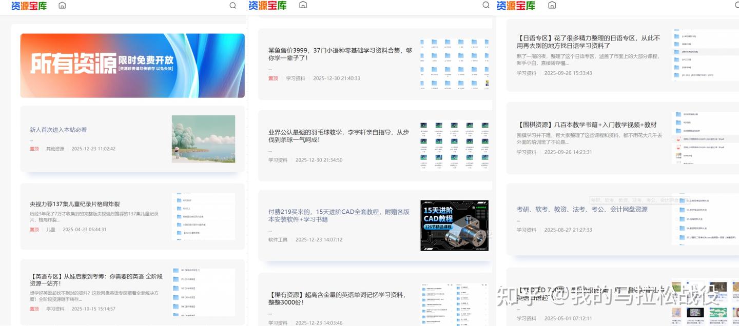Click 学习资料 tag under 英语单词记忆 post
The image size is (739, 326).
(278, 323)
